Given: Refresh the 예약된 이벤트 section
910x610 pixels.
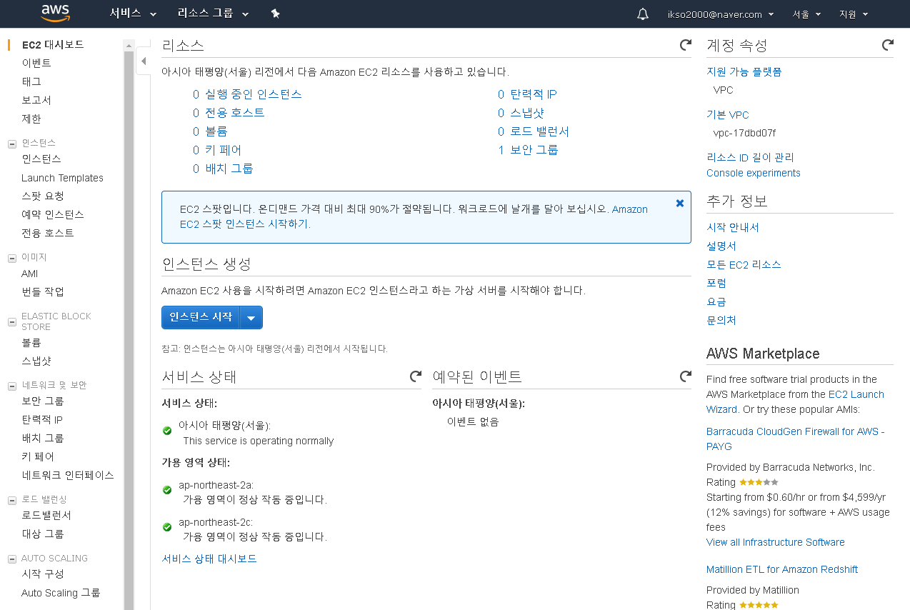Looking at the screenshot, I should (685, 376).
